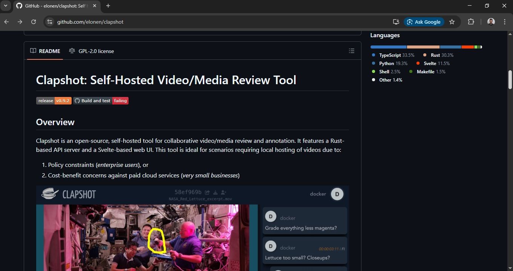Click the Build and test failing badge
Image resolution: width=513 pixels, height=271 pixels.
pos(101,101)
